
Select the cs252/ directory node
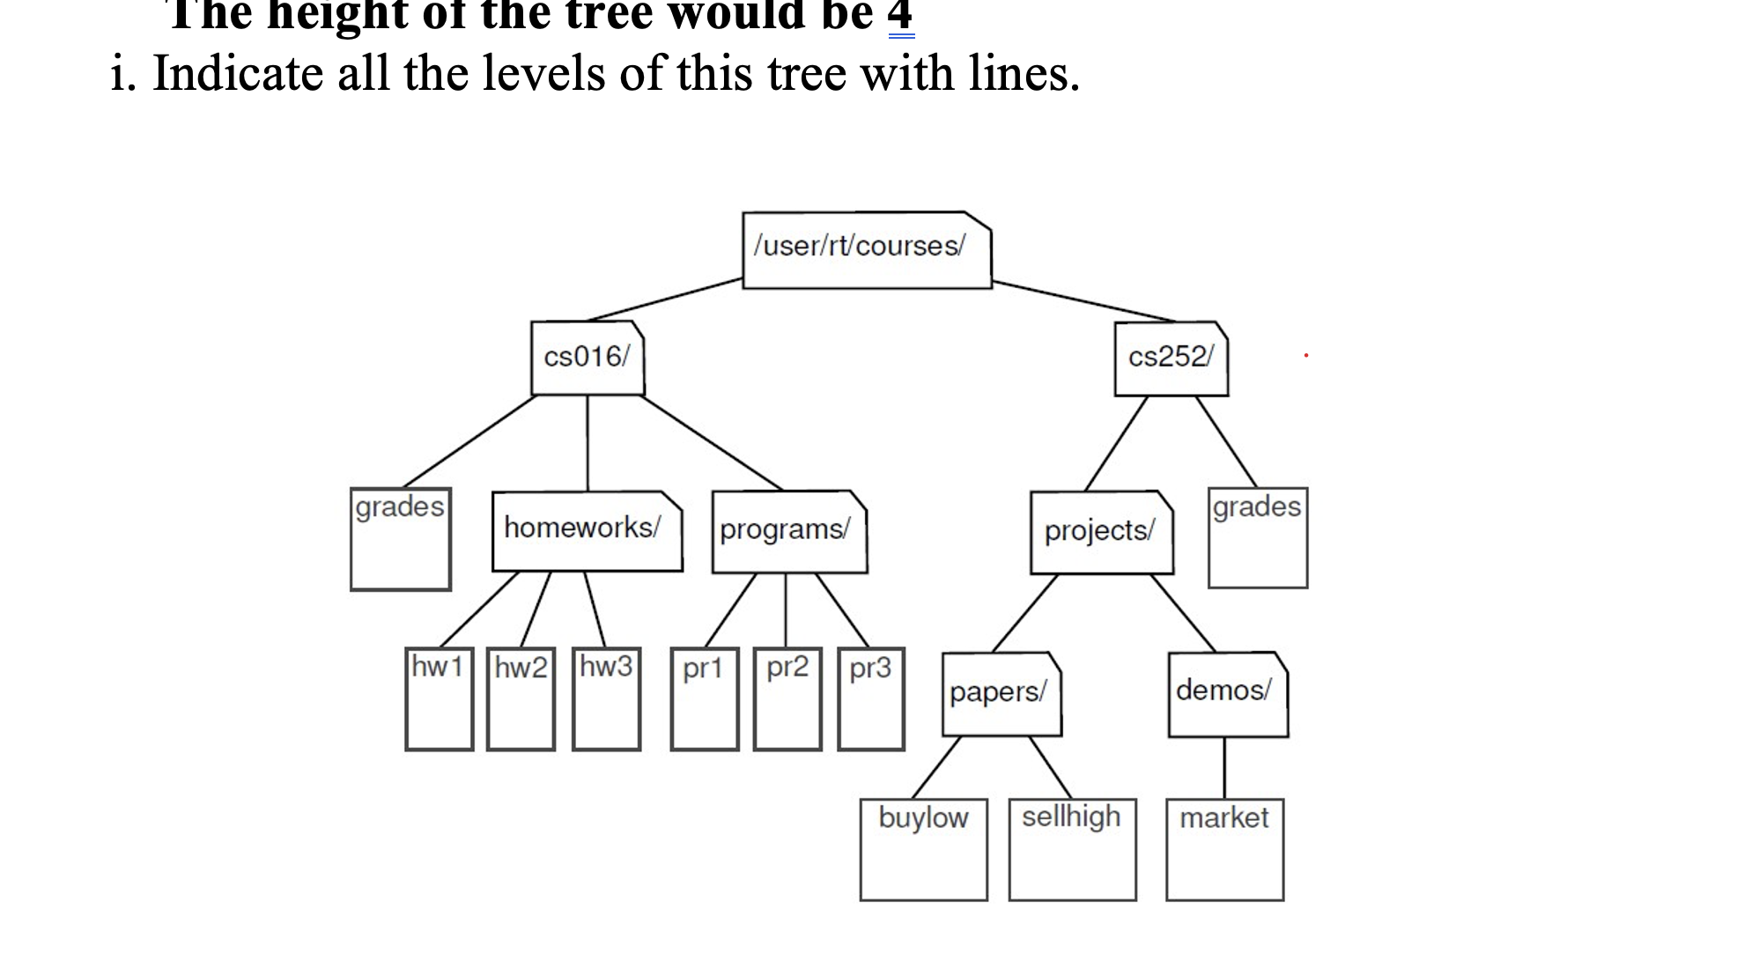pyautogui.click(x=1171, y=354)
